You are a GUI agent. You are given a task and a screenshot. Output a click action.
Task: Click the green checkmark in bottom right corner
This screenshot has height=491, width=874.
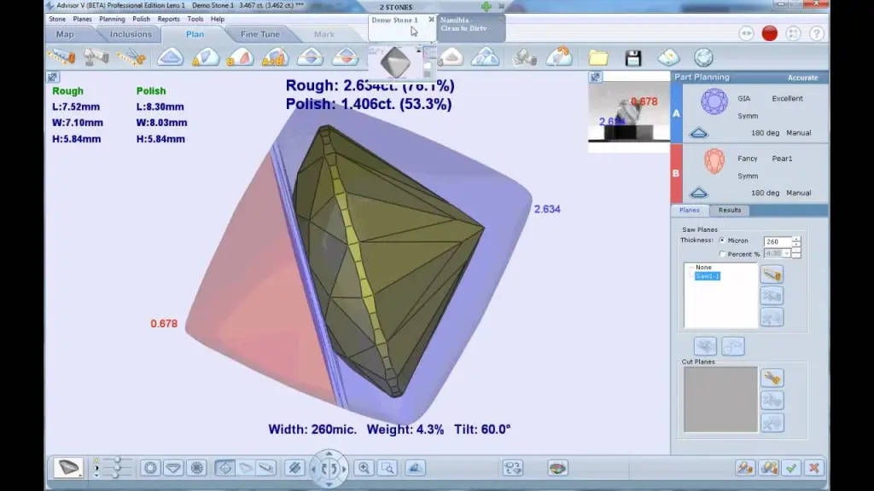[790, 468]
